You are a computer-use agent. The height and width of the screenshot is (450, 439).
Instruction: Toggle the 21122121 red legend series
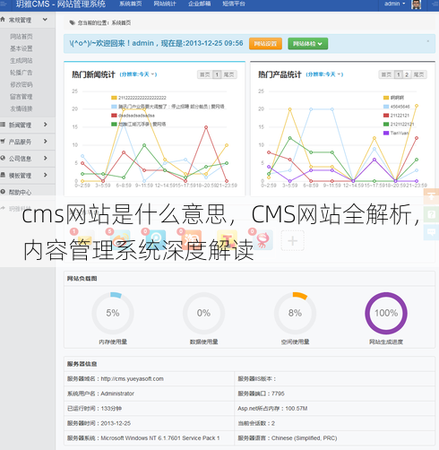coord(396,116)
